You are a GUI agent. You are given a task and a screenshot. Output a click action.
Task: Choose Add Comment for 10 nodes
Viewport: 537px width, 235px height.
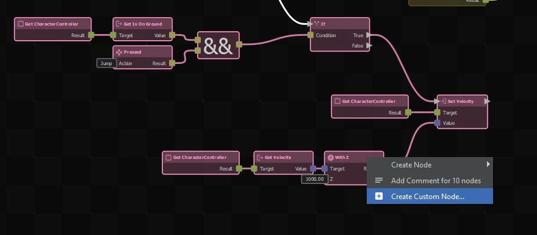point(430,180)
